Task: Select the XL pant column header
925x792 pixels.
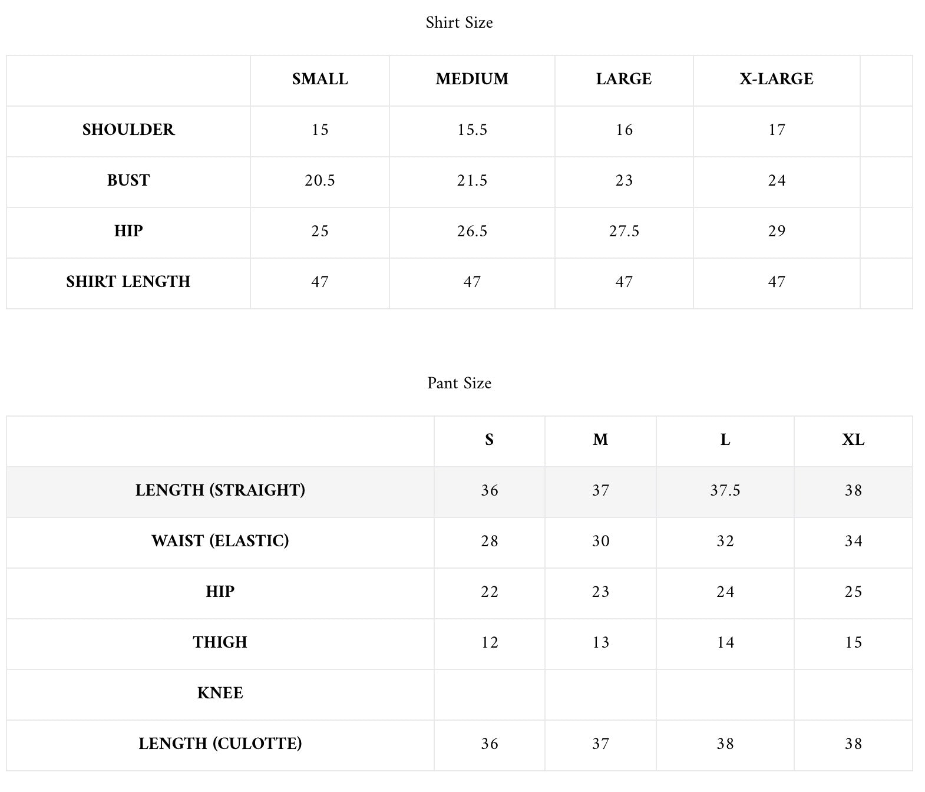Action: tap(853, 440)
